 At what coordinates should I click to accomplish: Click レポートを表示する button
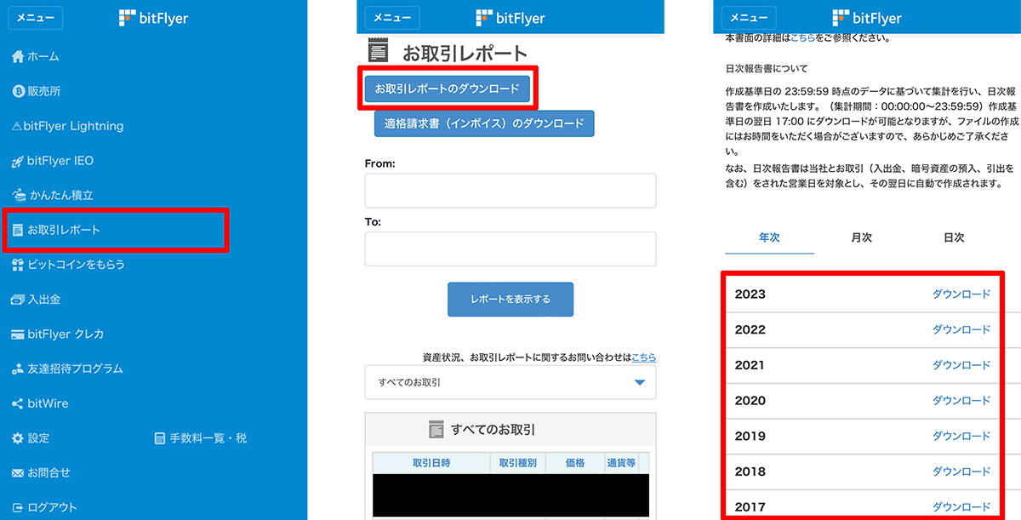tap(510, 300)
